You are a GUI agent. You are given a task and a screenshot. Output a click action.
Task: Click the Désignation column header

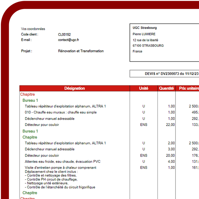74,88
